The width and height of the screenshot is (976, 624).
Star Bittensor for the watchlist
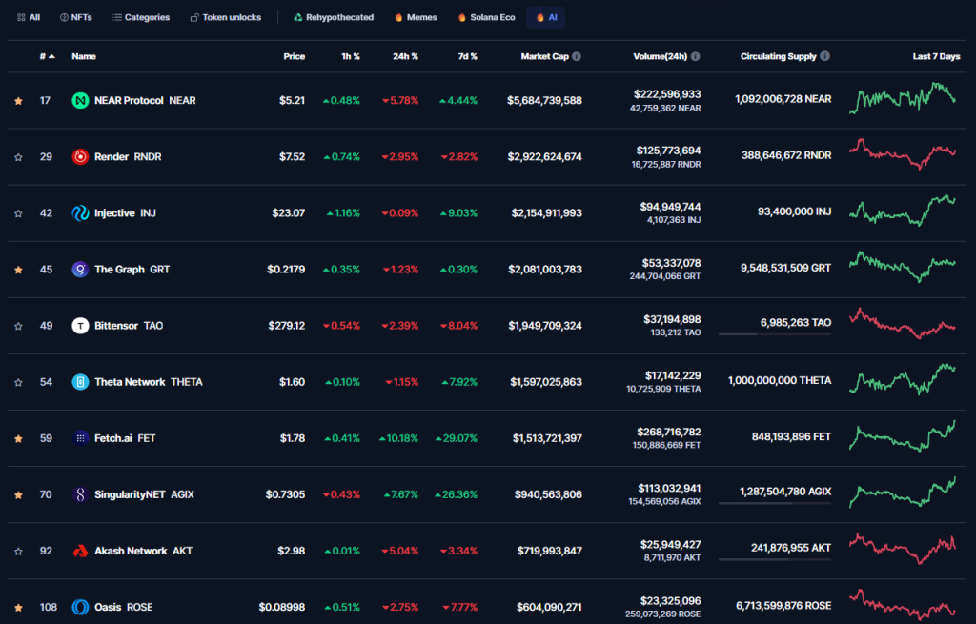coord(19,326)
